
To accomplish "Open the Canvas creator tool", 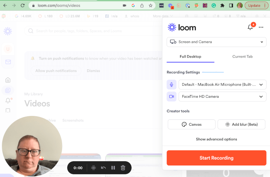I will [191, 124].
